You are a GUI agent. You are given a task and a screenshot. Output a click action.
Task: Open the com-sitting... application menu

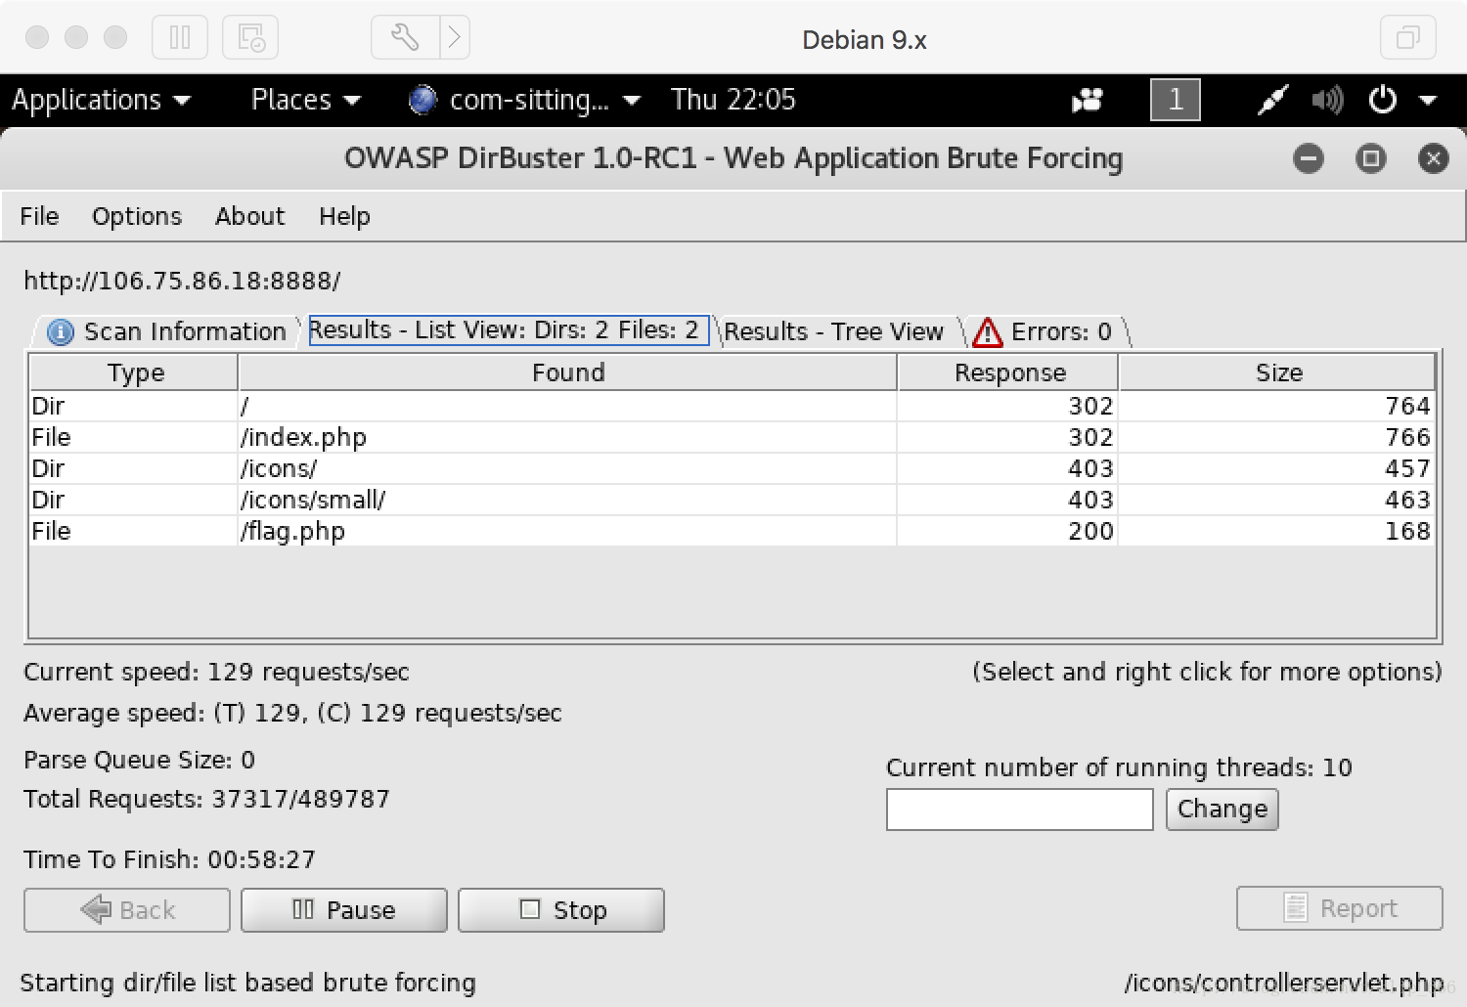524,100
